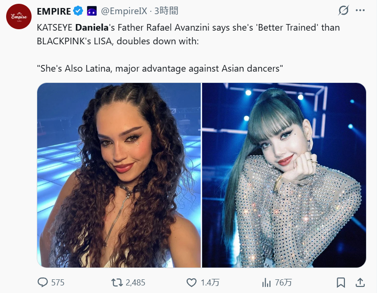Enlarge the curly-haired woman photo
Image resolution: width=383 pixels, height=293 pixels.
[119, 175]
